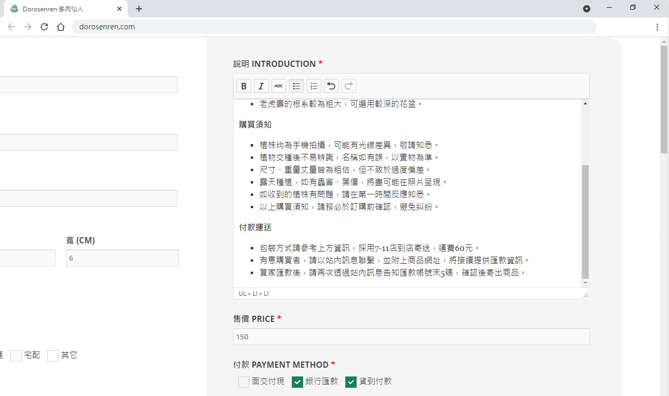The height and width of the screenshot is (396, 669).
Task: Open the Chrome three-dot menu
Action: click(658, 27)
